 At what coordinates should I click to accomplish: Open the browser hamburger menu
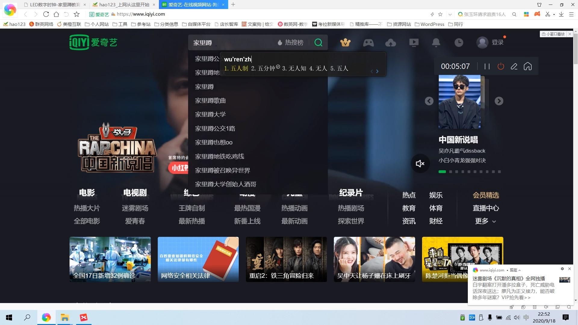tap(571, 14)
